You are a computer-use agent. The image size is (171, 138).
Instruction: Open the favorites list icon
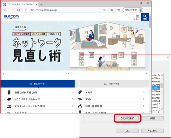(112, 10)
